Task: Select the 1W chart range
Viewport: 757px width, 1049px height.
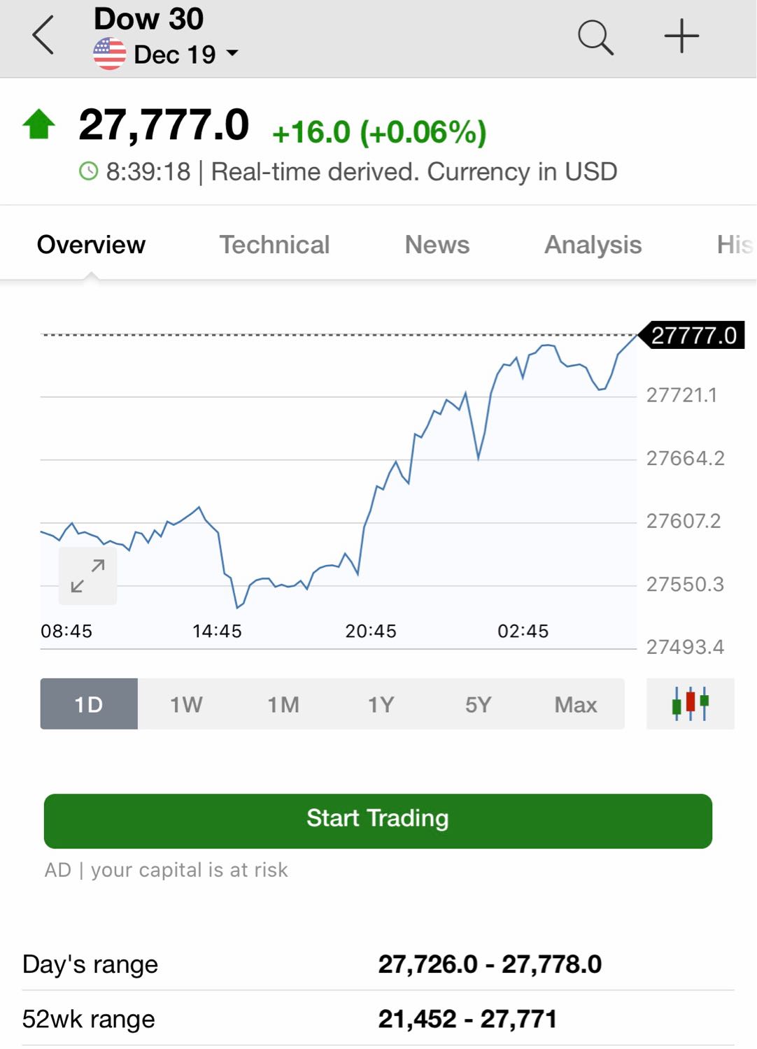Action: tap(186, 704)
